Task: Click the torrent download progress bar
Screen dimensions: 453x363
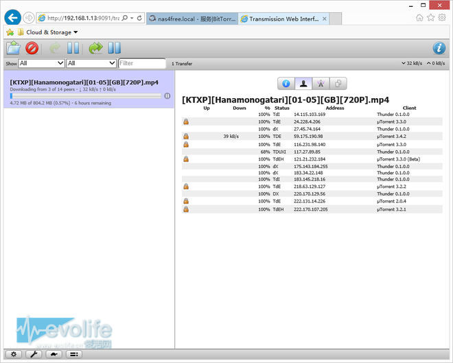Action: 86,96
